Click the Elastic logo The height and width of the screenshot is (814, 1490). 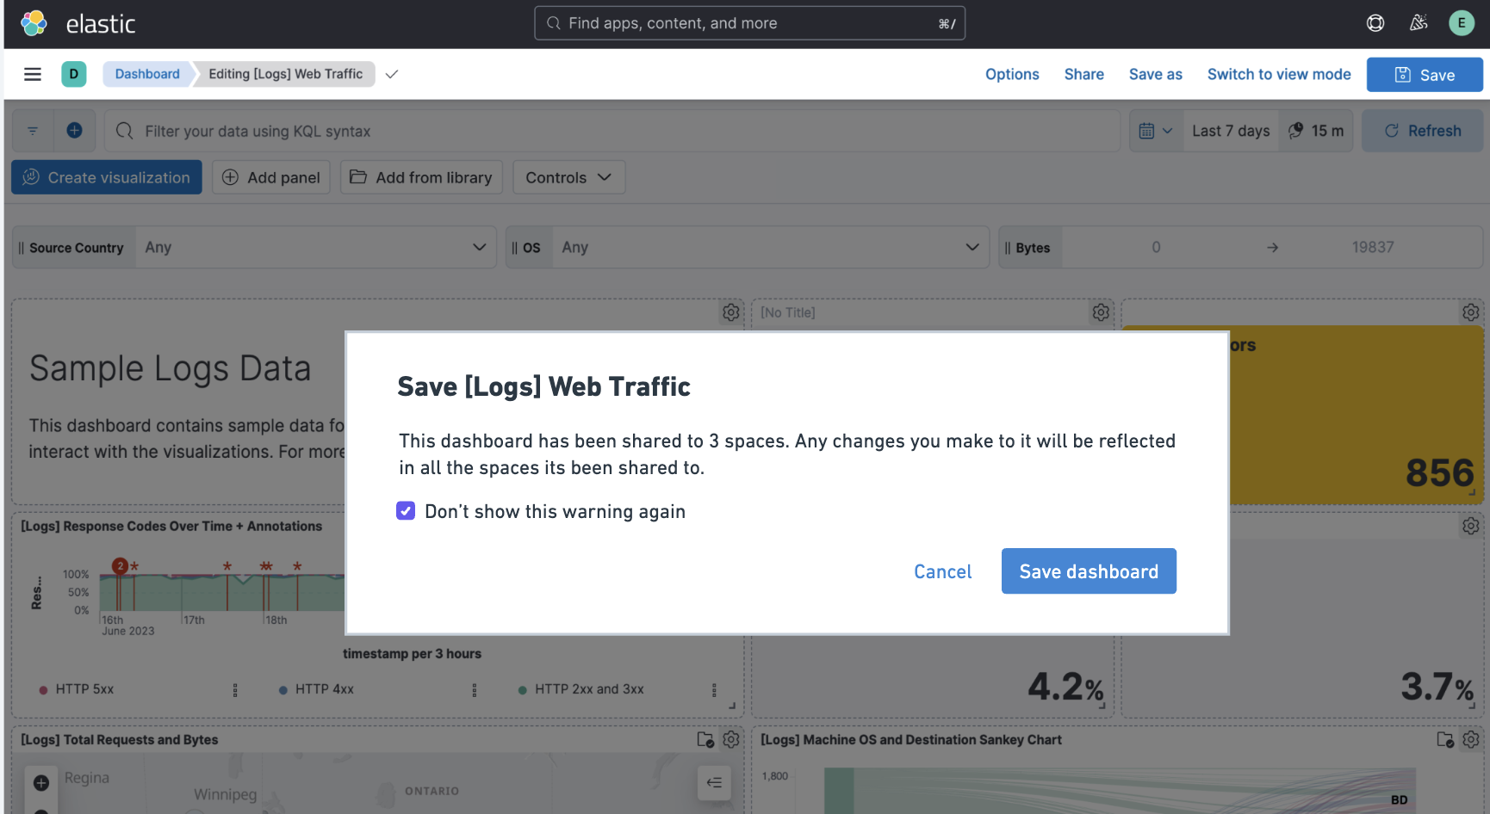34,23
